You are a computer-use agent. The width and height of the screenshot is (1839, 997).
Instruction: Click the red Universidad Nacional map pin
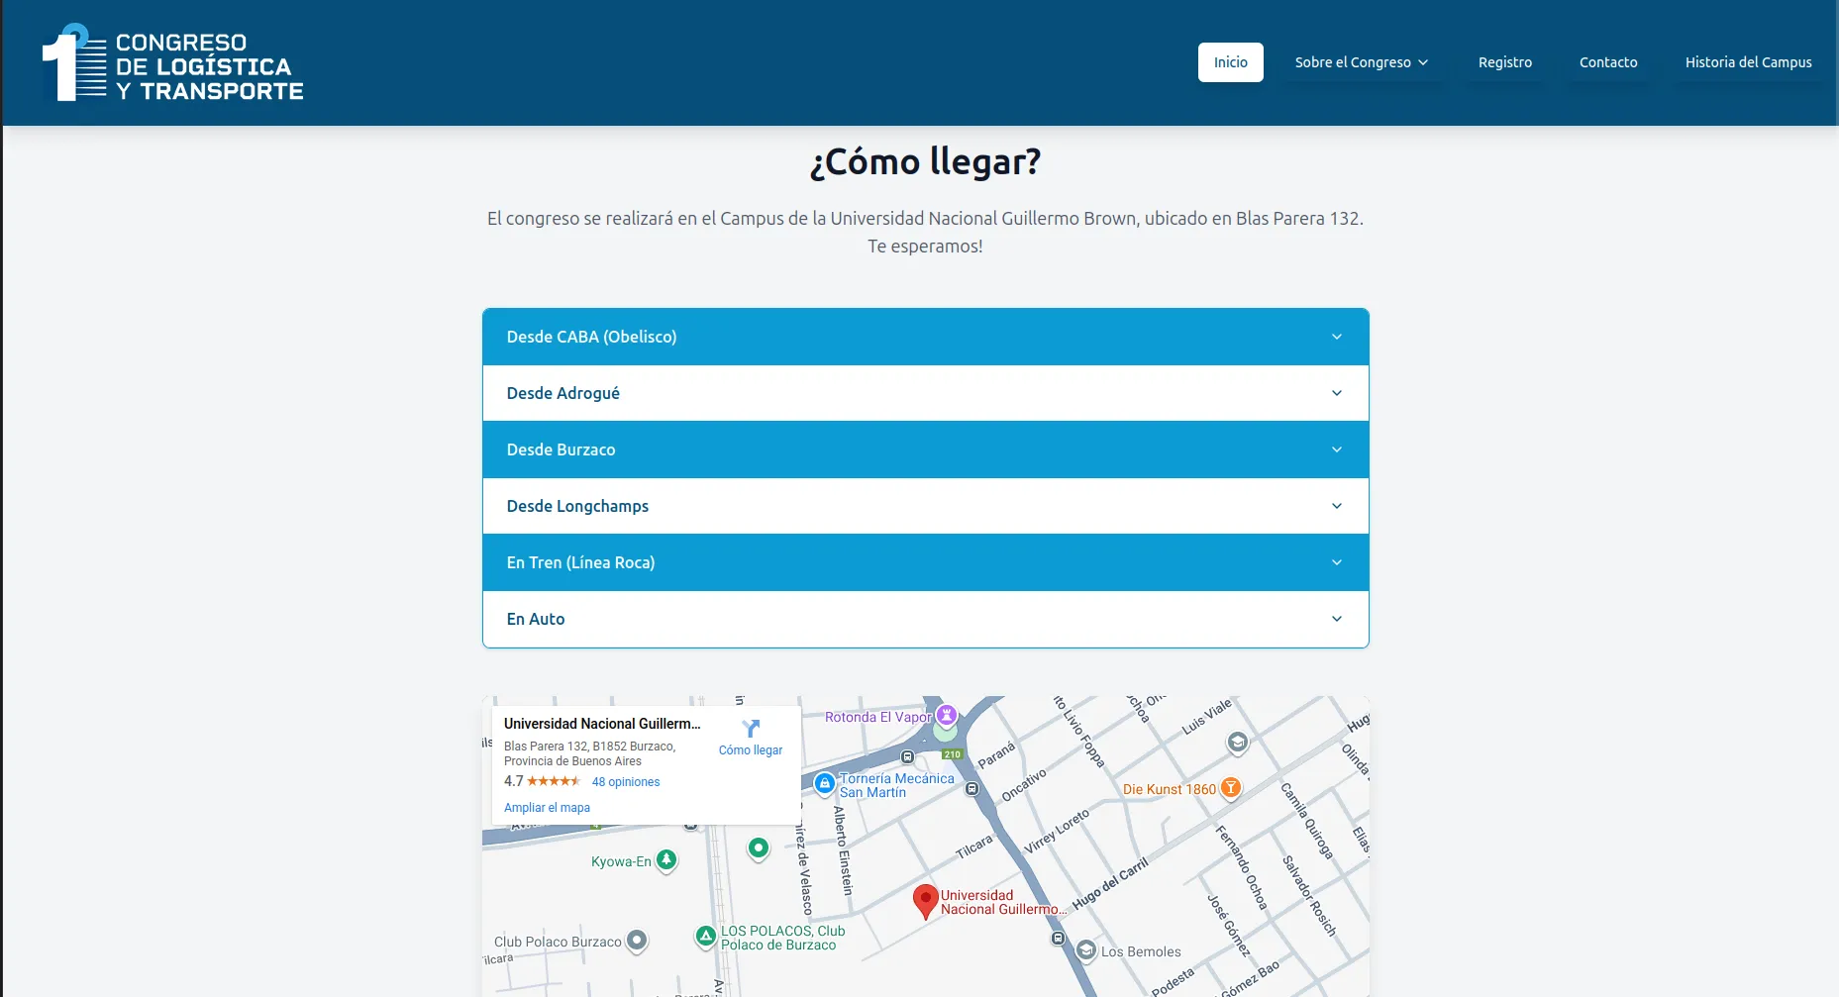click(x=925, y=900)
